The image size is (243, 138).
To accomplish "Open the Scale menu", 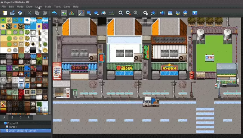I will 48,7.
